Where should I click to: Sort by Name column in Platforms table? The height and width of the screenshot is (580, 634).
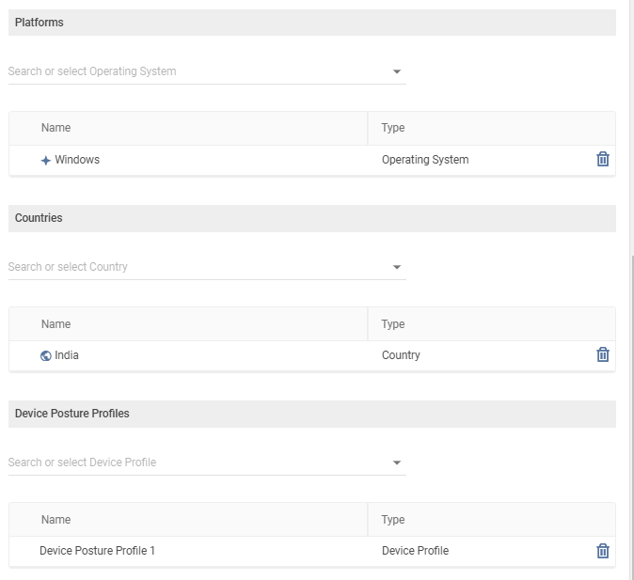coord(56,128)
